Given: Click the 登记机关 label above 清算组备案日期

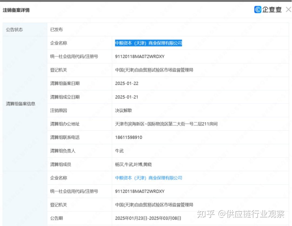Looking at the screenshot, I should [58, 70].
